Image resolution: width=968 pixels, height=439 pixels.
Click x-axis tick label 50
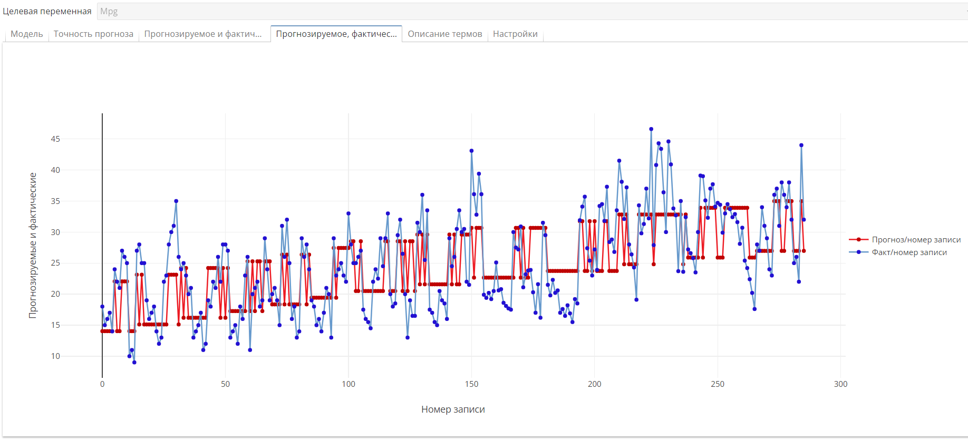point(225,384)
